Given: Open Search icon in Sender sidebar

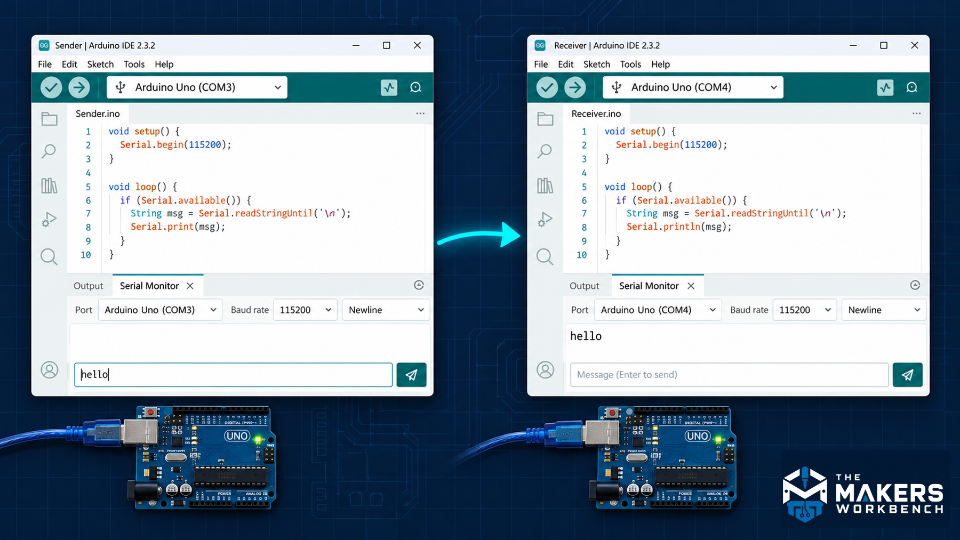Looking at the screenshot, I should click(x=49, y=257).
